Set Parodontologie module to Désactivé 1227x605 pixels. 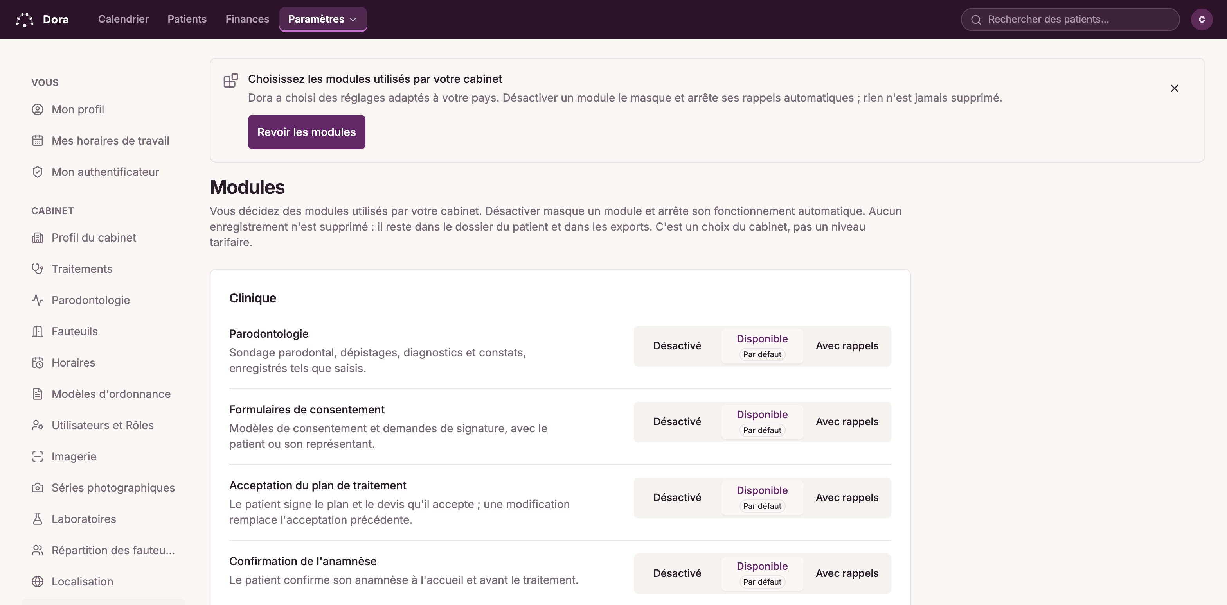[x=677, y=346]
